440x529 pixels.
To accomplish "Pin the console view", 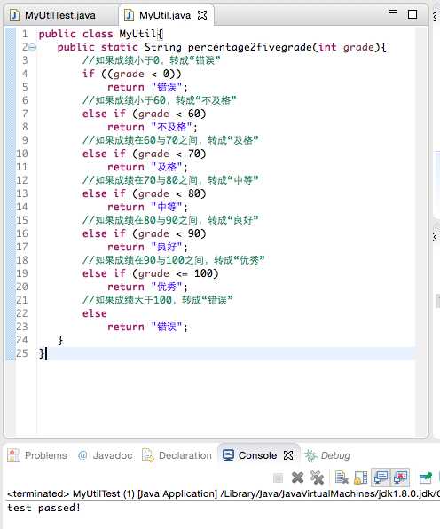I will (426, 478).
